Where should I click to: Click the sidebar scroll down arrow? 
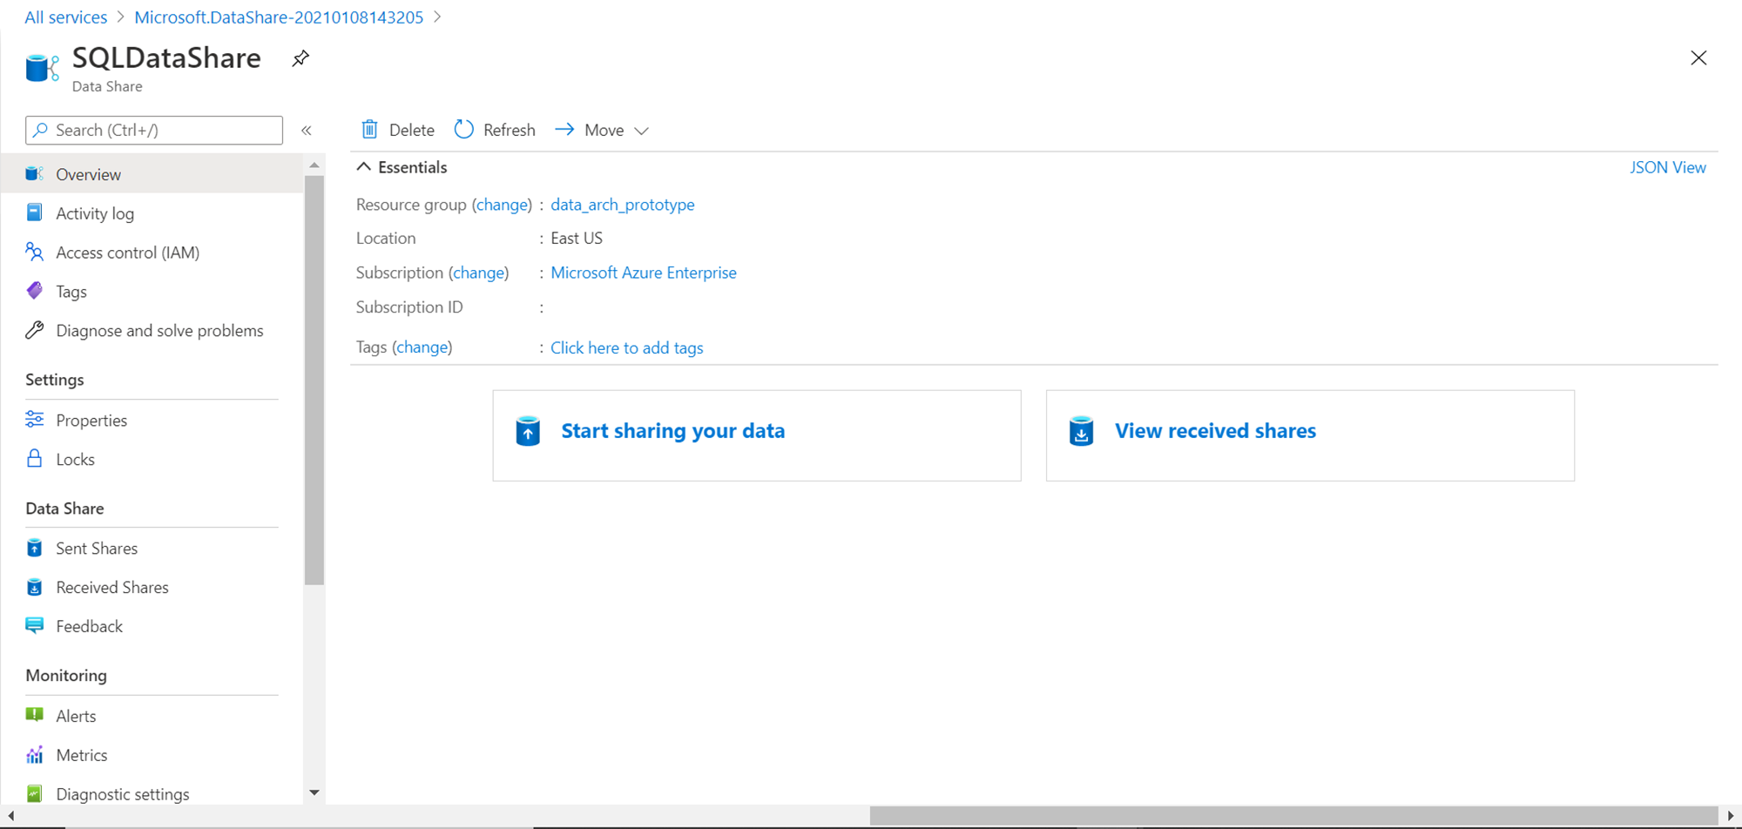(314, 792)
